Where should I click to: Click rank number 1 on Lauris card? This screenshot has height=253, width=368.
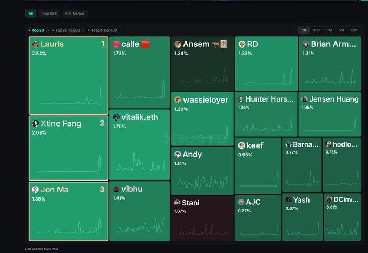point(103,44)
